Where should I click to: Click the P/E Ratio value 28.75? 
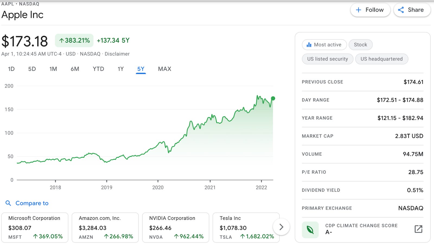coord(416,172)
